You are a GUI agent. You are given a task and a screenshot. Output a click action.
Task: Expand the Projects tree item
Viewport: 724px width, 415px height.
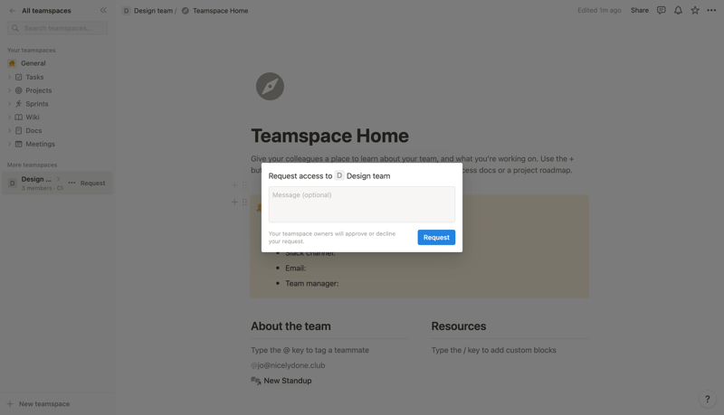coord(9,90)
